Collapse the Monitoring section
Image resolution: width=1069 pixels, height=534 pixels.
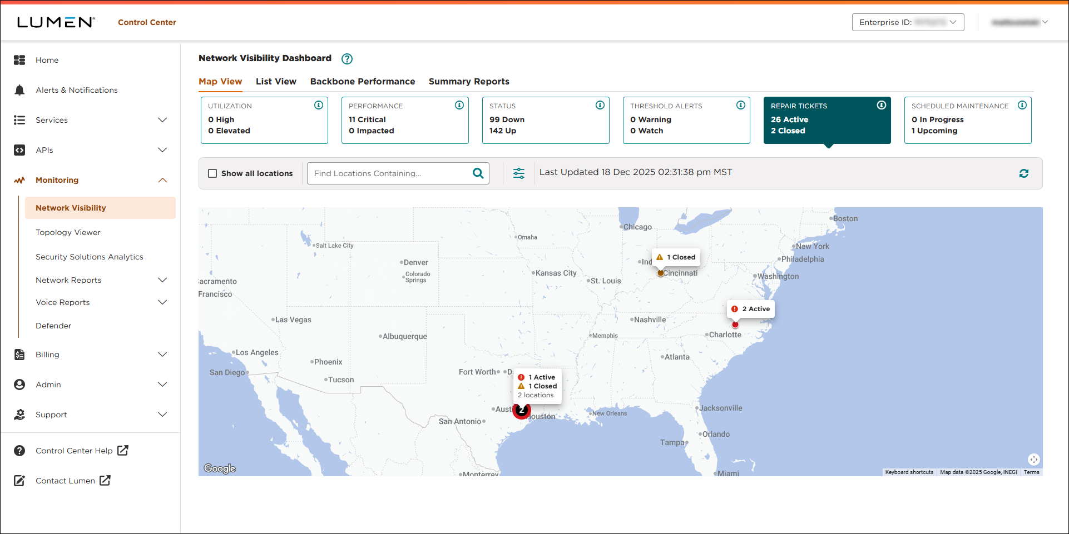162,180
